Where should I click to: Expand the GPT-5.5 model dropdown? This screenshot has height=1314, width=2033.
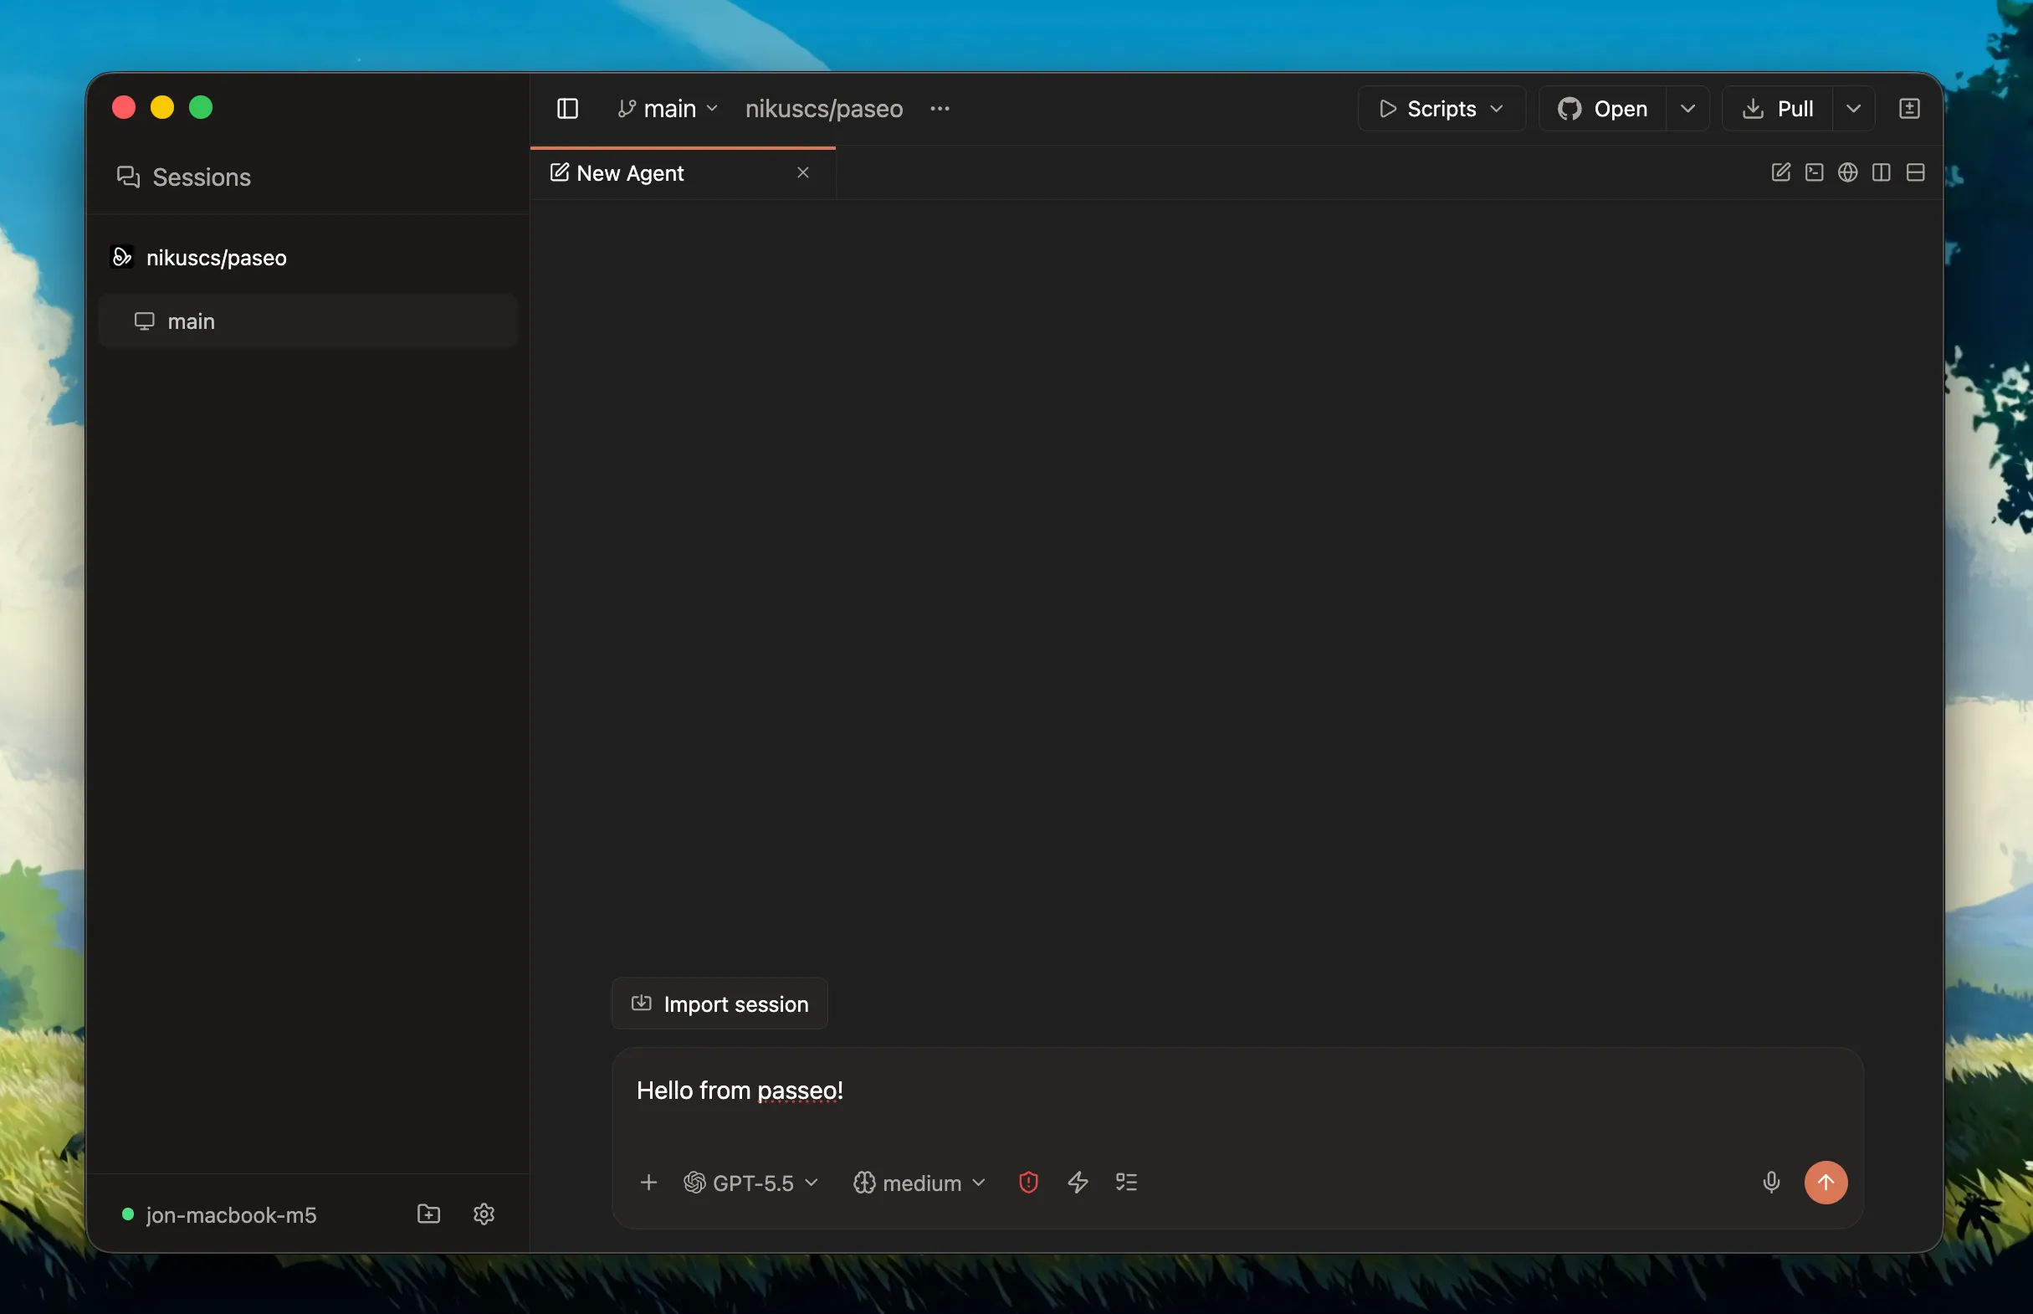(750, 1183)
